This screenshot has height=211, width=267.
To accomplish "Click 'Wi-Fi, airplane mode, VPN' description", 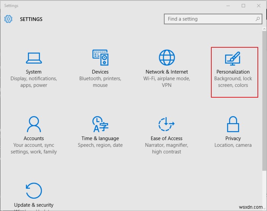I will (167, 82).
